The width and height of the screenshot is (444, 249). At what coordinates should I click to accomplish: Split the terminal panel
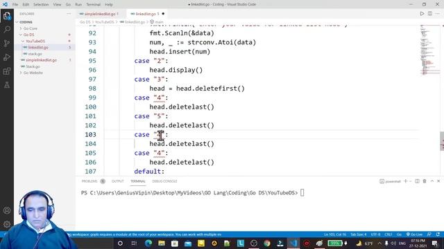[417, 181]
